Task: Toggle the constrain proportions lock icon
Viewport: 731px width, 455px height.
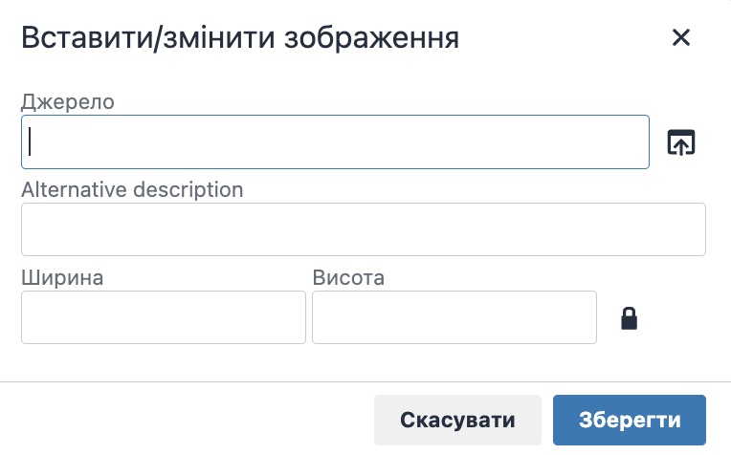Action: coord(629,317)
